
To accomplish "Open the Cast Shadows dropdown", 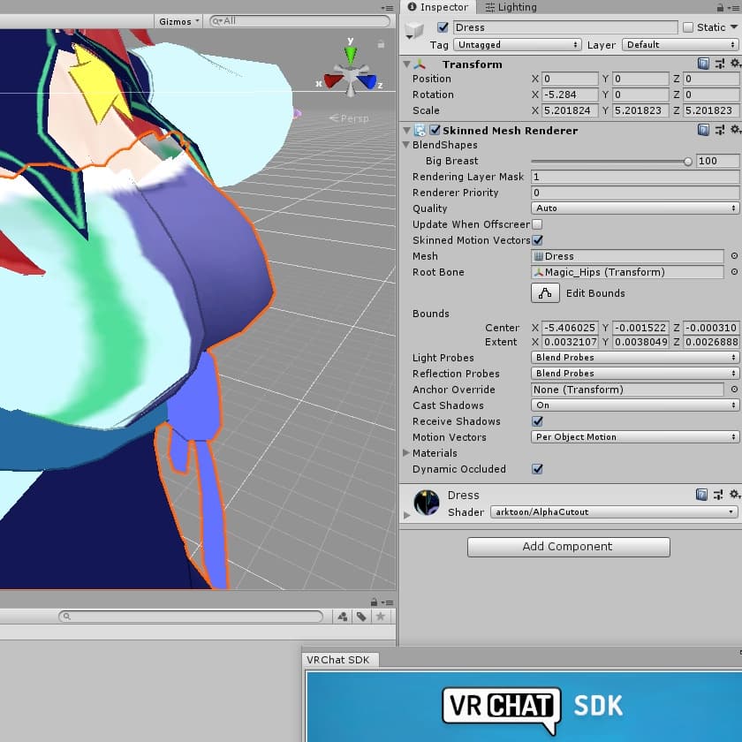I will [635, 405].
